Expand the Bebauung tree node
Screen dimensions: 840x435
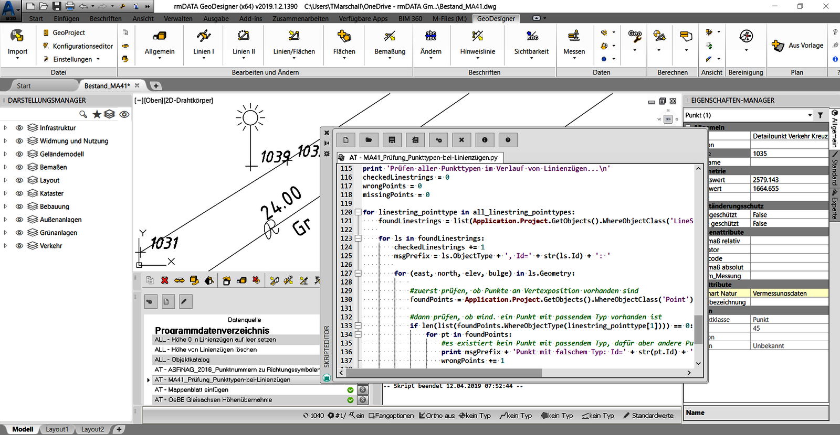[x=5, y=206]
